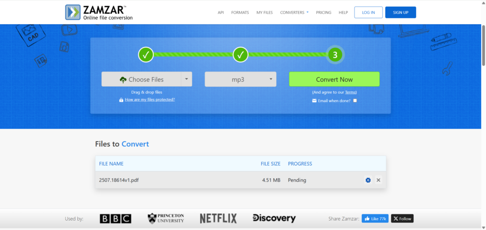This screenshot has width=486, height=230.
Task: Click the Pending status text
Action: coord(297,180)
